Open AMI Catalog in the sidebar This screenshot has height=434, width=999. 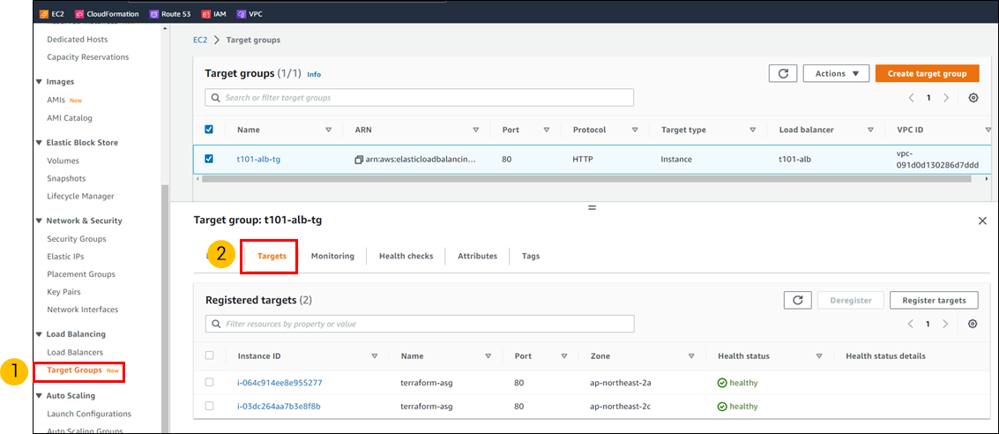[70, 118]
